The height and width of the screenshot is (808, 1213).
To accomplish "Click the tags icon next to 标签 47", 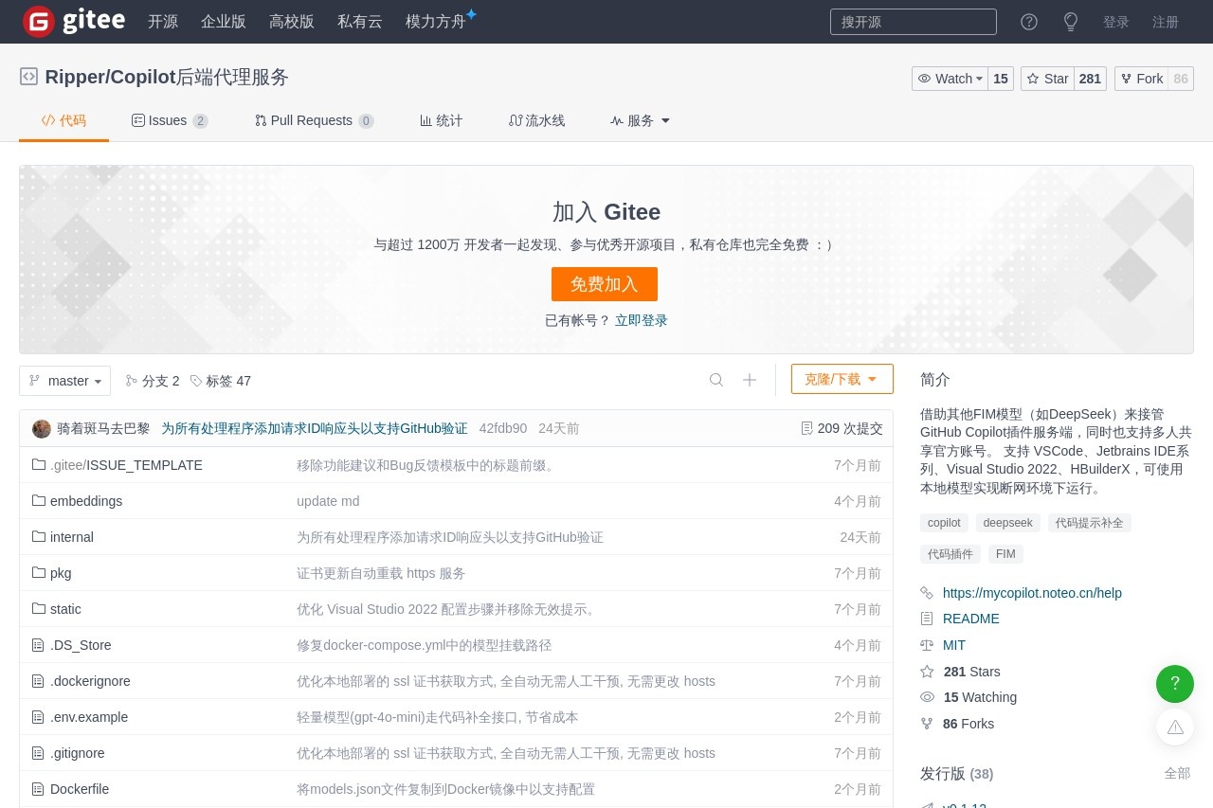I will pyautogui.click(x=196, y=381).
